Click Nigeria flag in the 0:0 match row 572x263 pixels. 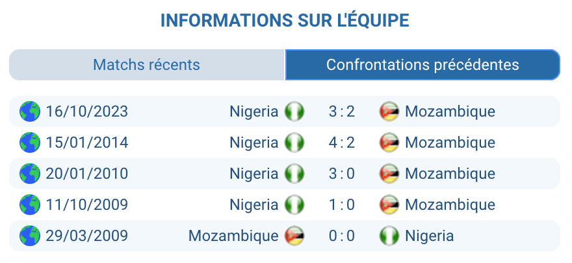(x=389, y=236)
